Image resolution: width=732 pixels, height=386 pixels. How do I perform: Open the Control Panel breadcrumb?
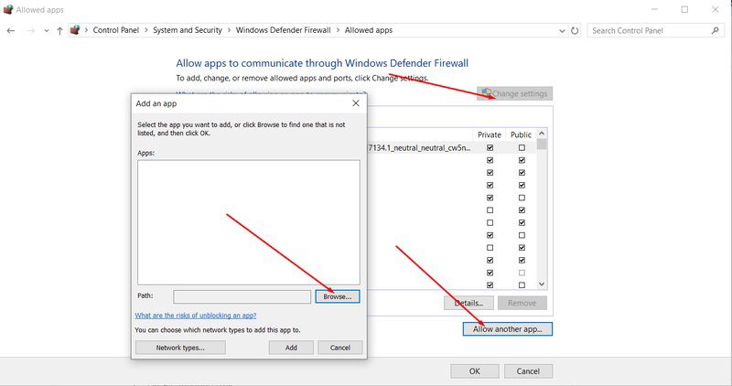pyautogui.click(x=116, y=30)
